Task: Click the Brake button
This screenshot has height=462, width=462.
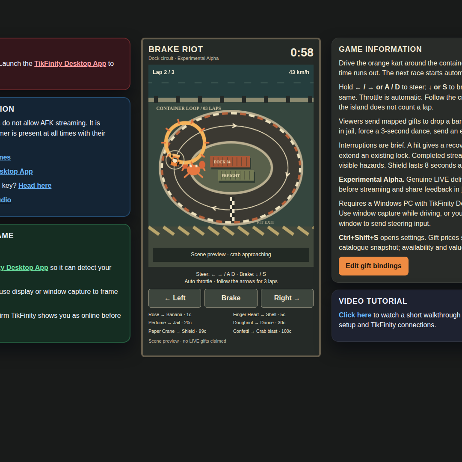Action: pyautogui.click(x=231, y=298)
